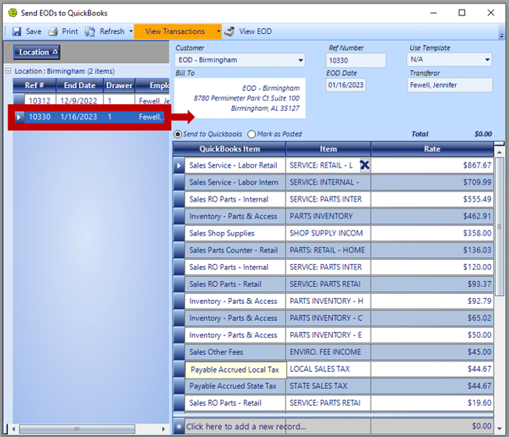Viewport: 509px width, 437px height.
Task: Click the View EOD cash register icon
Action: (x=229, y=32)
